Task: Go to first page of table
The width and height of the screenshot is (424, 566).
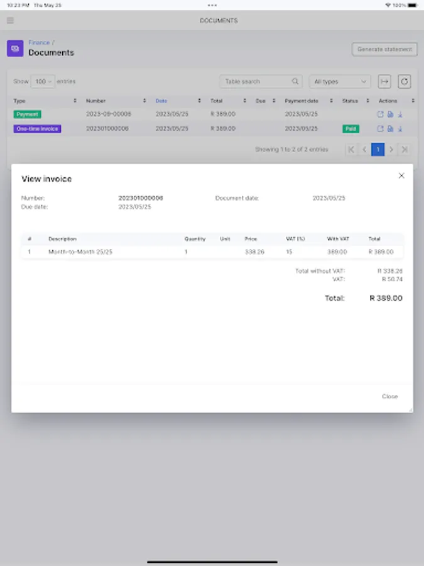Action: 351,150
